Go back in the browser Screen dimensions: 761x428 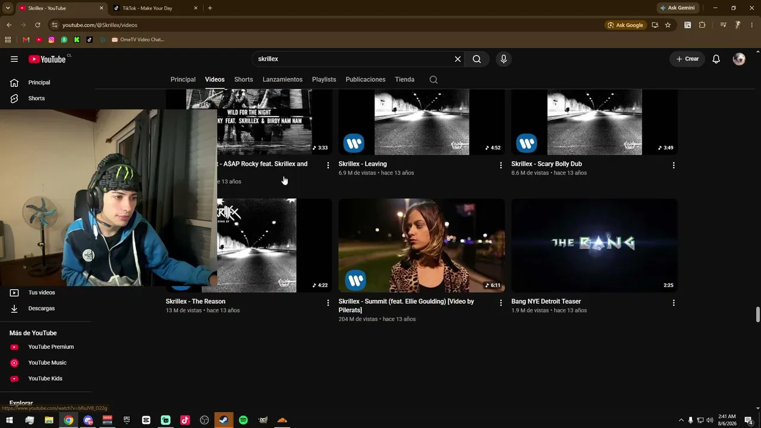[x=9, y=25]
